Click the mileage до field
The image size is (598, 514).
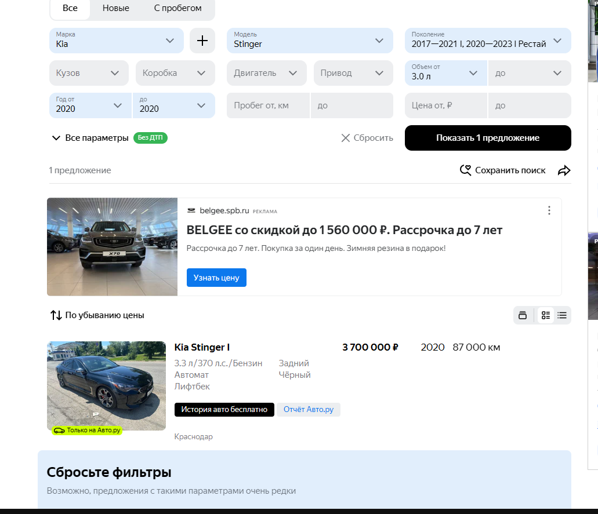352,105
